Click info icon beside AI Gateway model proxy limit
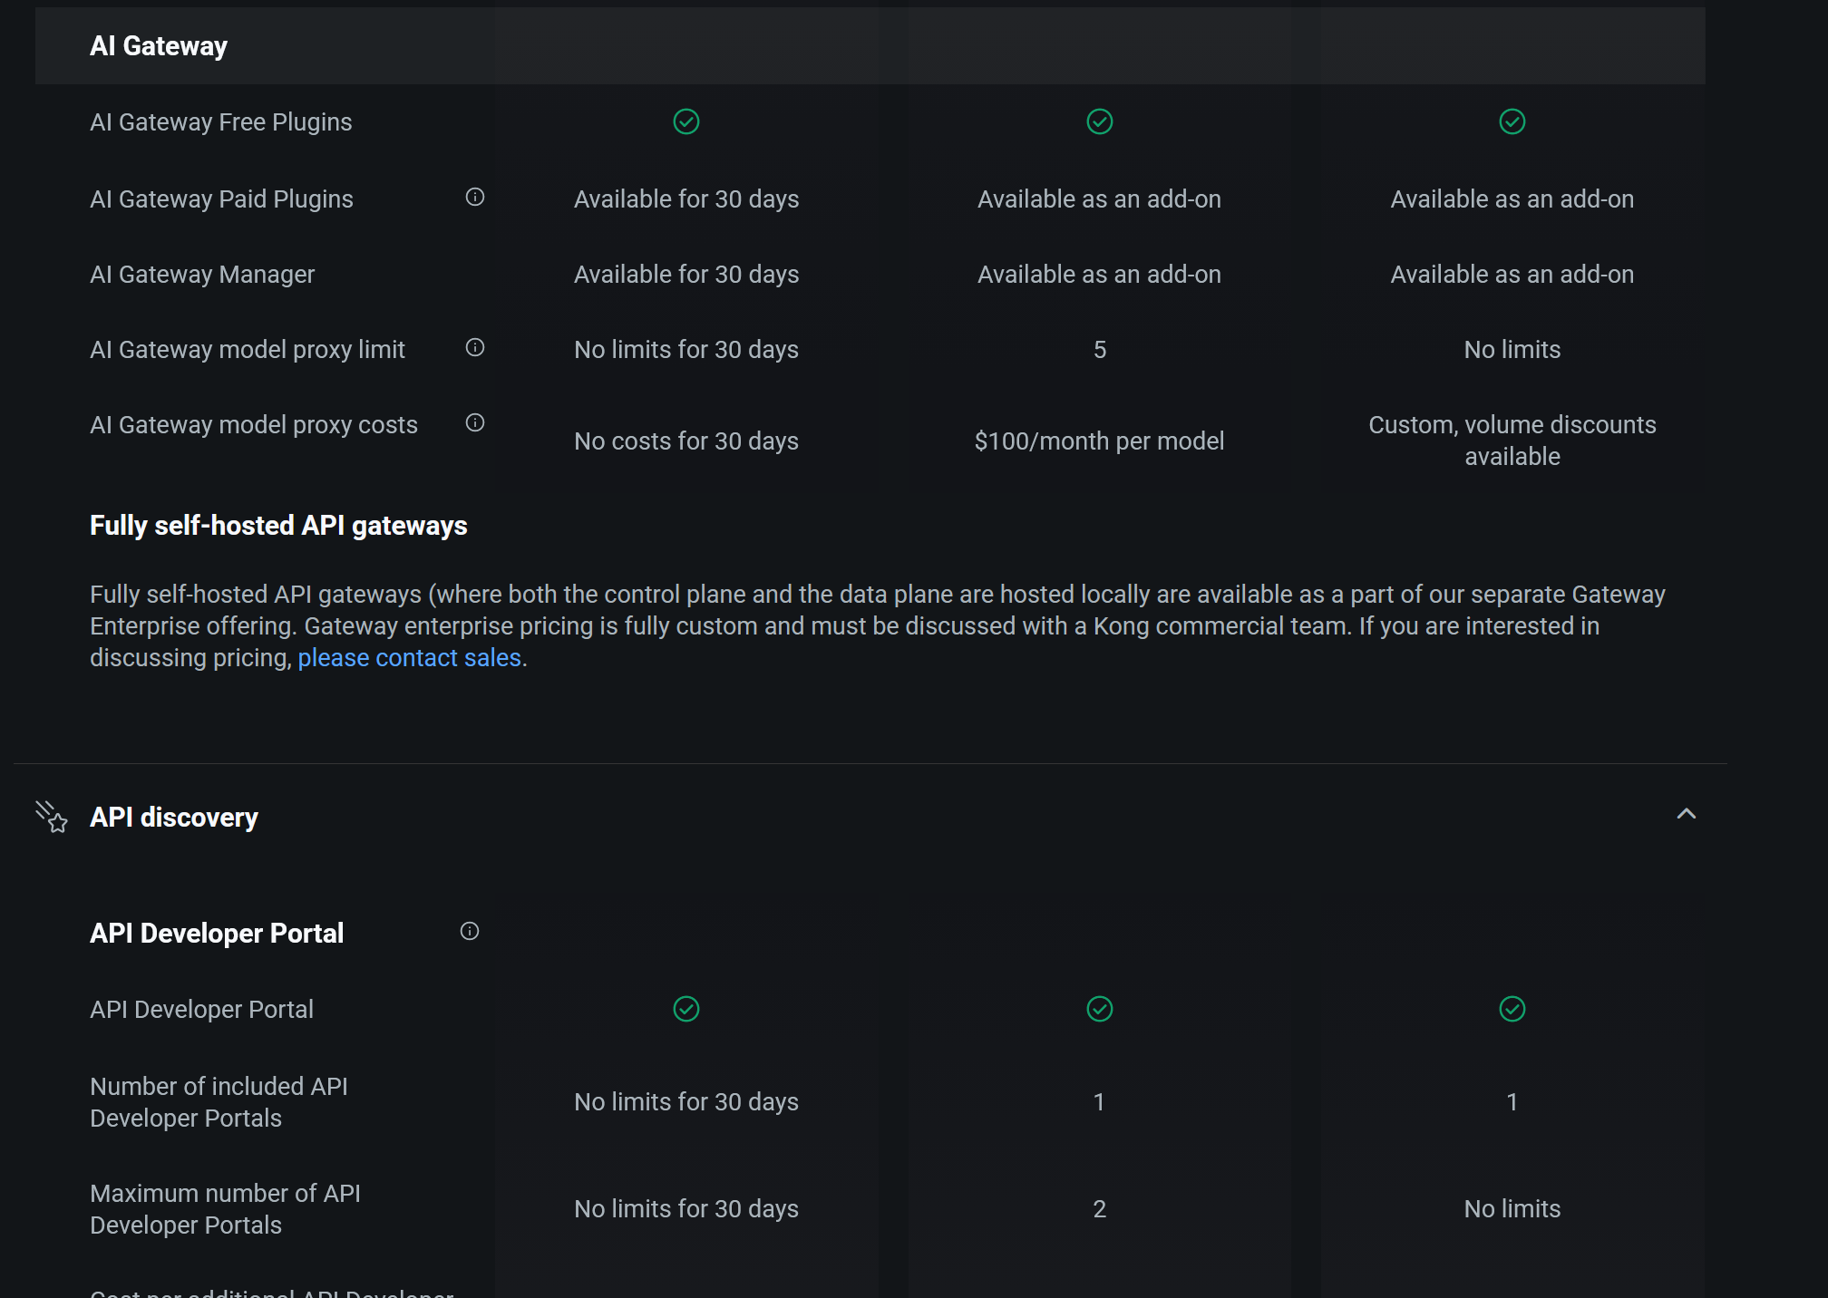 [475, 347]
